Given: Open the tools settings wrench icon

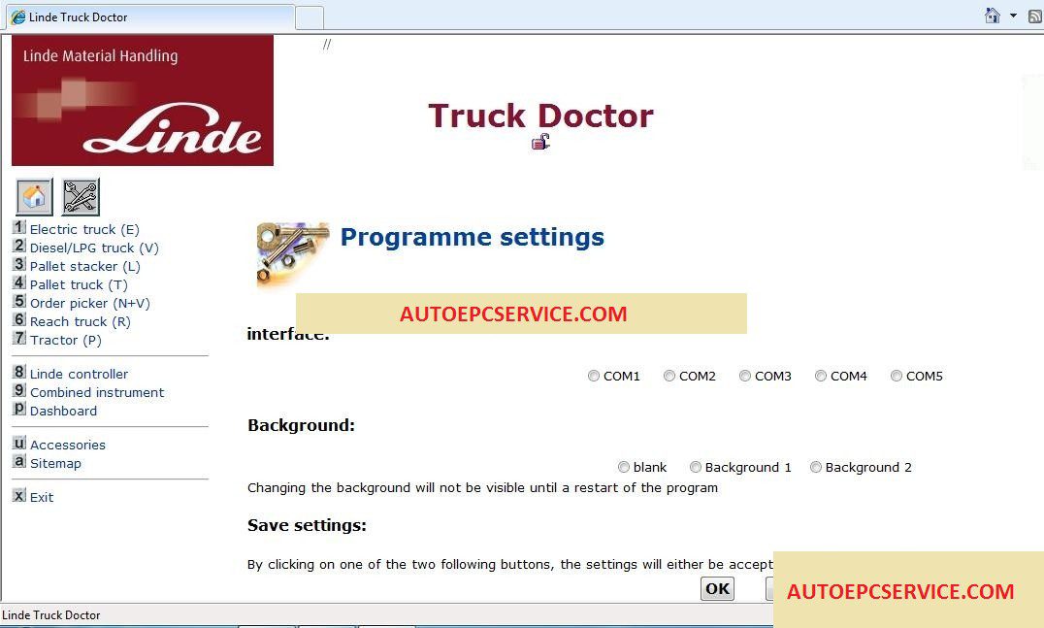Looking at the screenshot, I should click(x=81, y=197).
